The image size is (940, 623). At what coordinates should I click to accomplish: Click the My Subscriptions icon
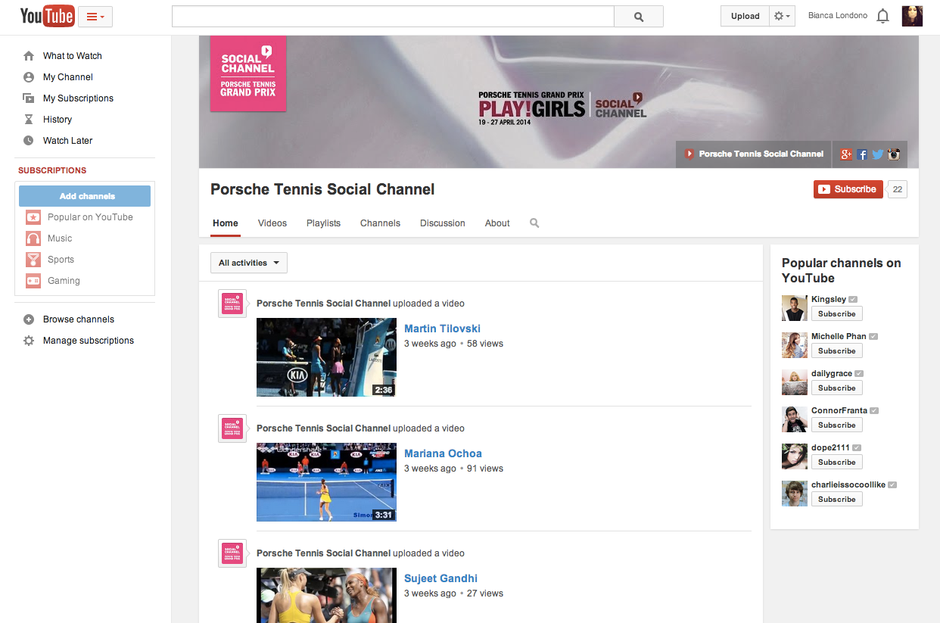click(29, 98)
